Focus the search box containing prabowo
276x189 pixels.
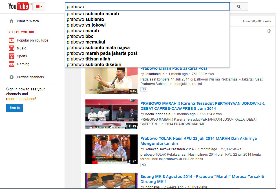point(147,6)
